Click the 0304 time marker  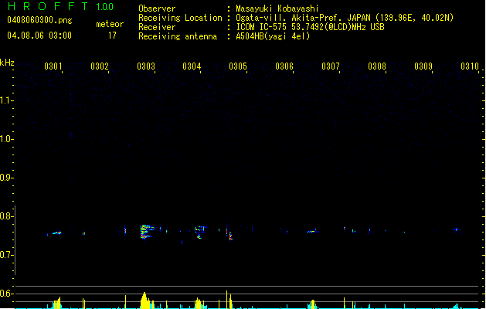(x=192, y=66)
